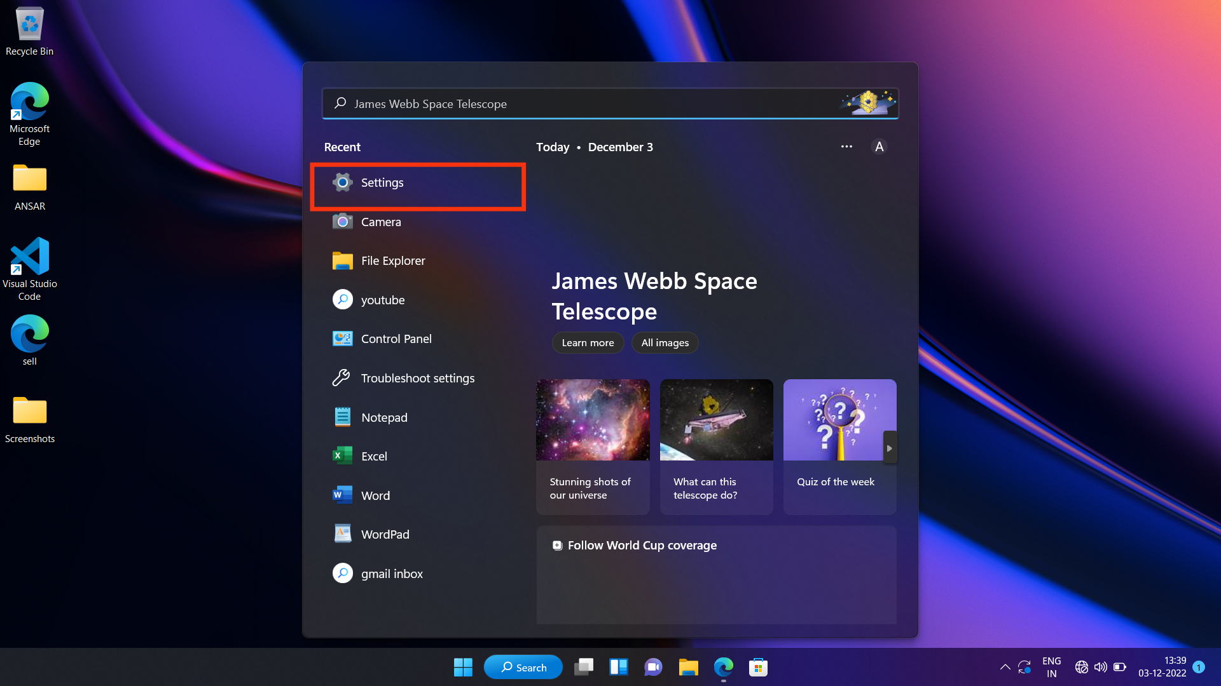
Task: Click the taskbar Search button
Action: click(523, 667)
